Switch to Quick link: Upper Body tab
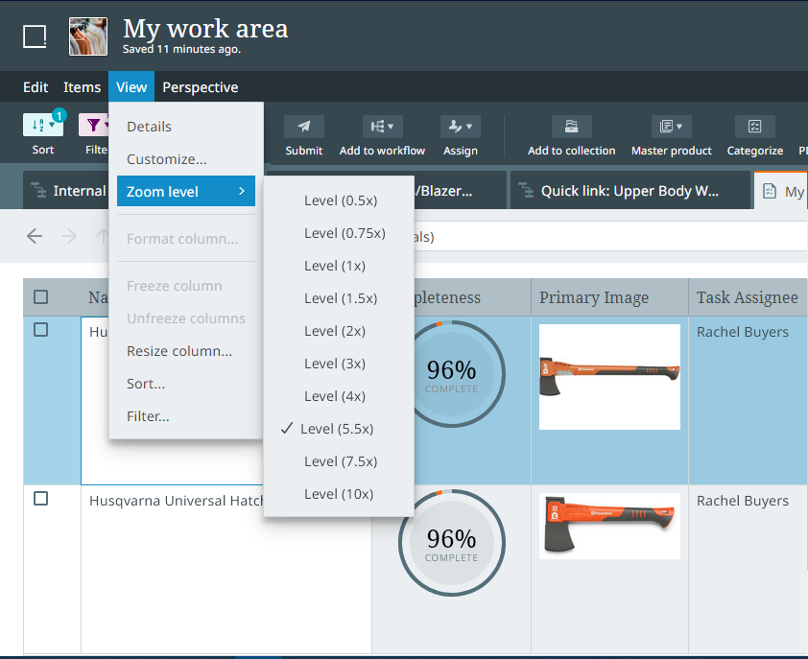 pyautogui.click(x=629, y=191)
